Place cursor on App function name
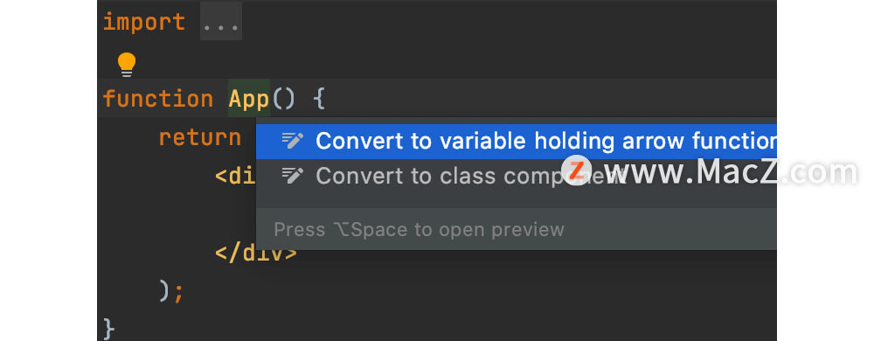 249,99
